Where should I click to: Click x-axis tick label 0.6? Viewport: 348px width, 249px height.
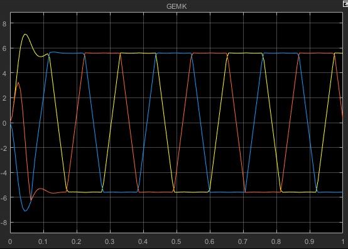coord(210,241)
